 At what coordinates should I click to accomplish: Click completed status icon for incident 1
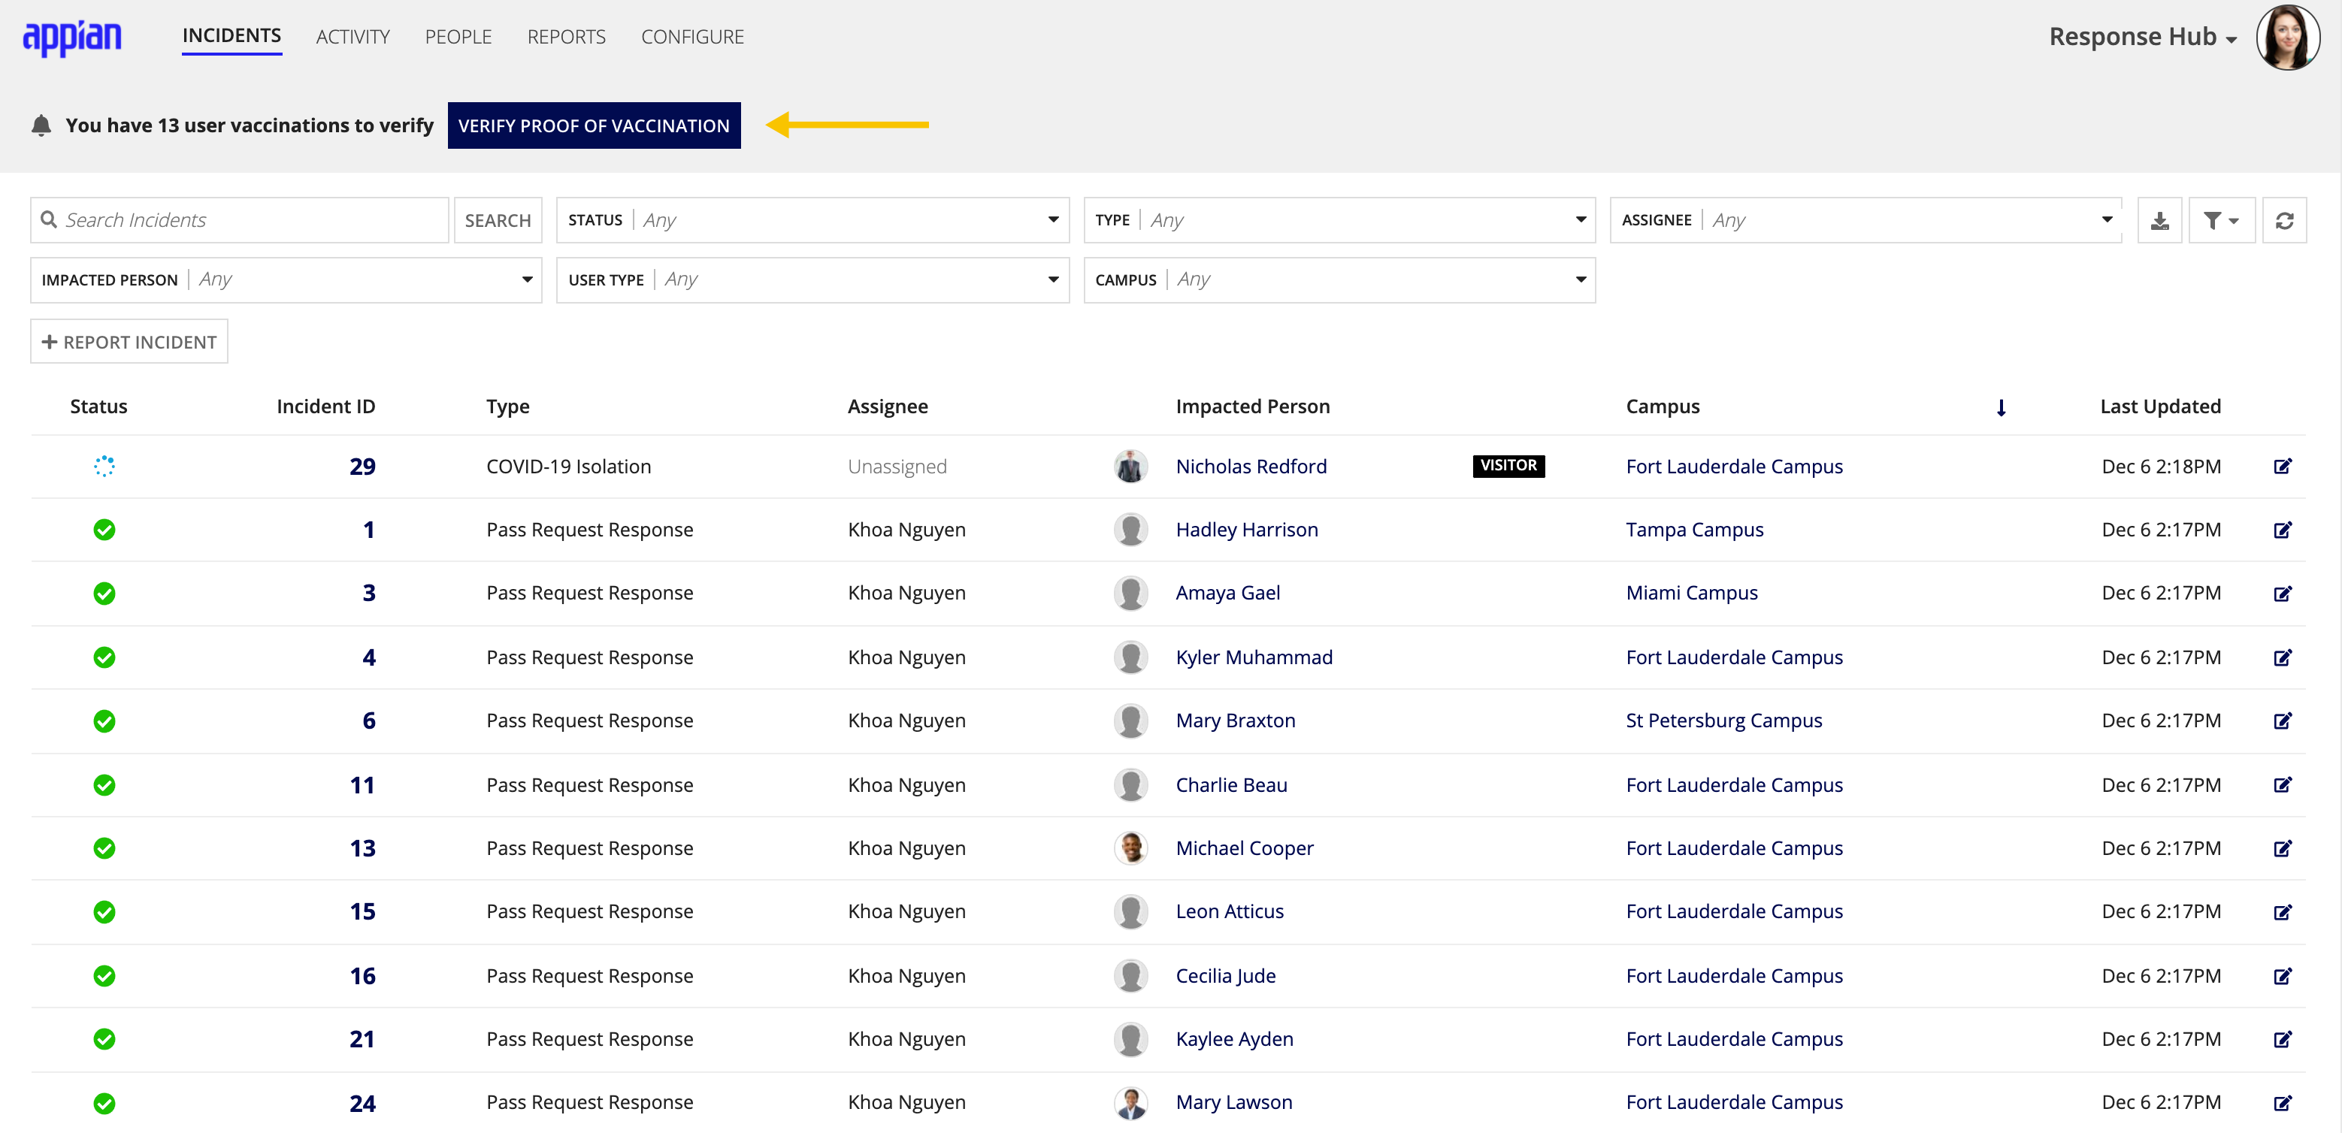104,530
